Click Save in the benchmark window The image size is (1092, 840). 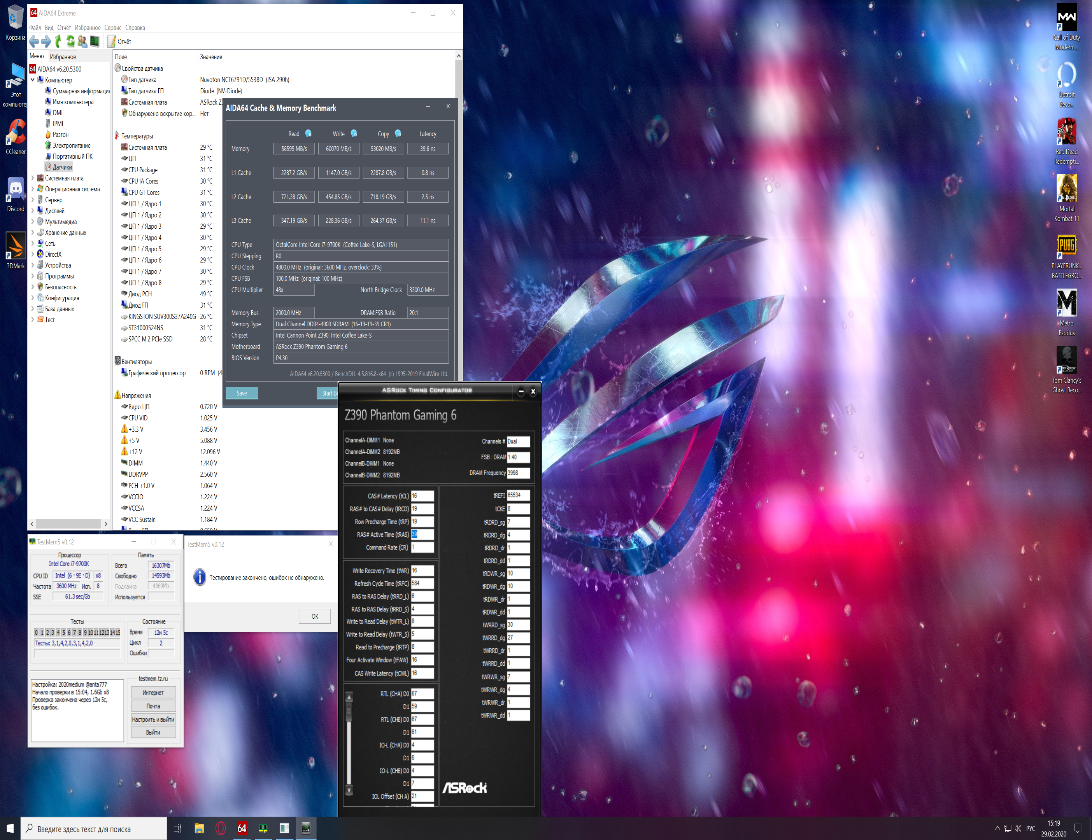coord(242,393)
